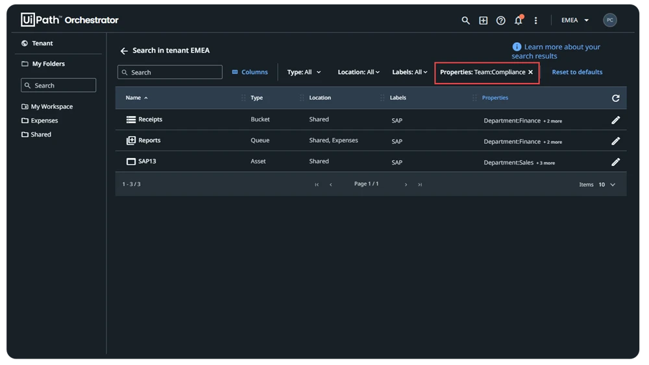
Task: Remove the Team:Compliance properties filter
Action: tap(531, 72)
